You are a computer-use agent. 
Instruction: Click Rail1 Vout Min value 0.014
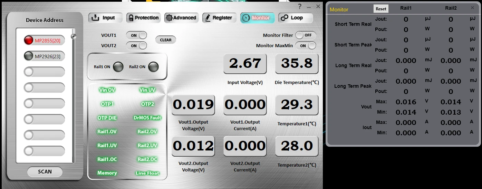406,112
